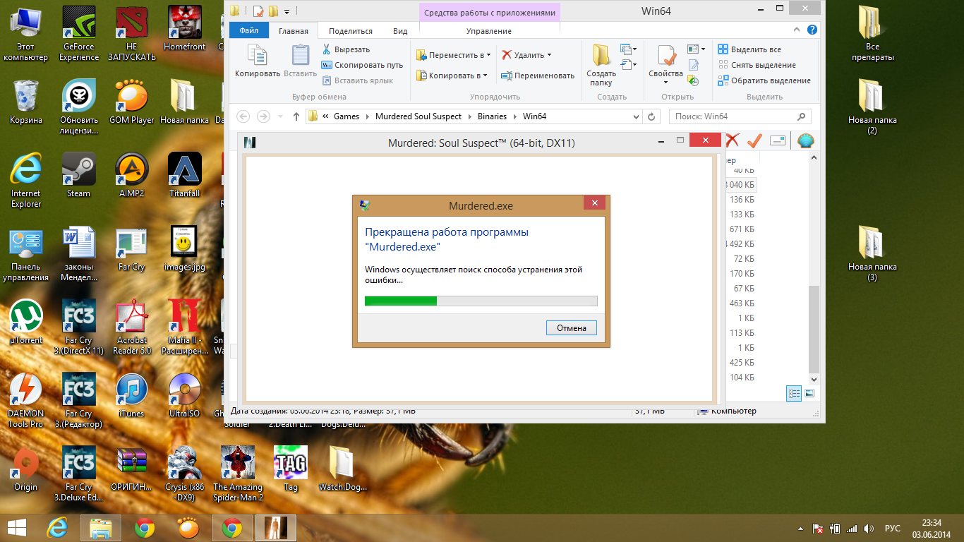Go up one folder level in Explorer
964x542 pixels.
point(296,116)
